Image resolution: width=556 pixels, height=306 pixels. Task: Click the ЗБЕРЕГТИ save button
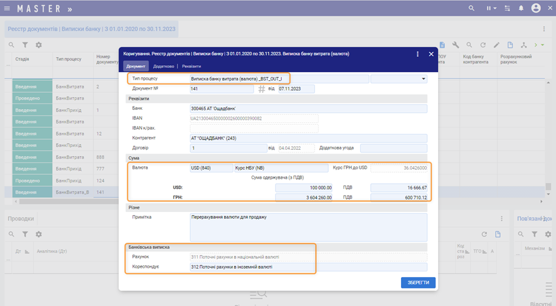click(x=417, y=283)
